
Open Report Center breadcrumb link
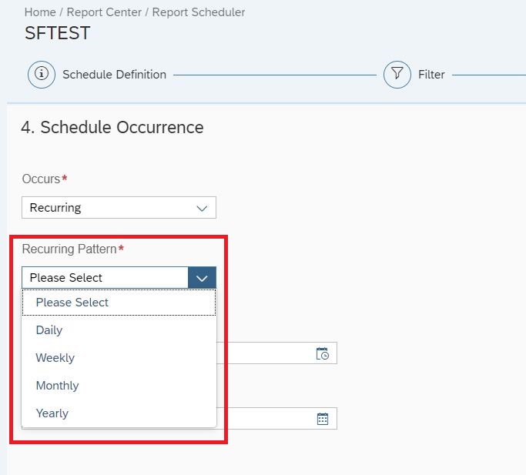(104, 12)
